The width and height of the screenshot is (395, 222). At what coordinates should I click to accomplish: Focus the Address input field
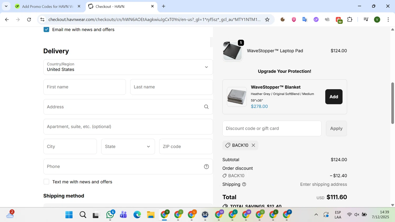(128, 107)
